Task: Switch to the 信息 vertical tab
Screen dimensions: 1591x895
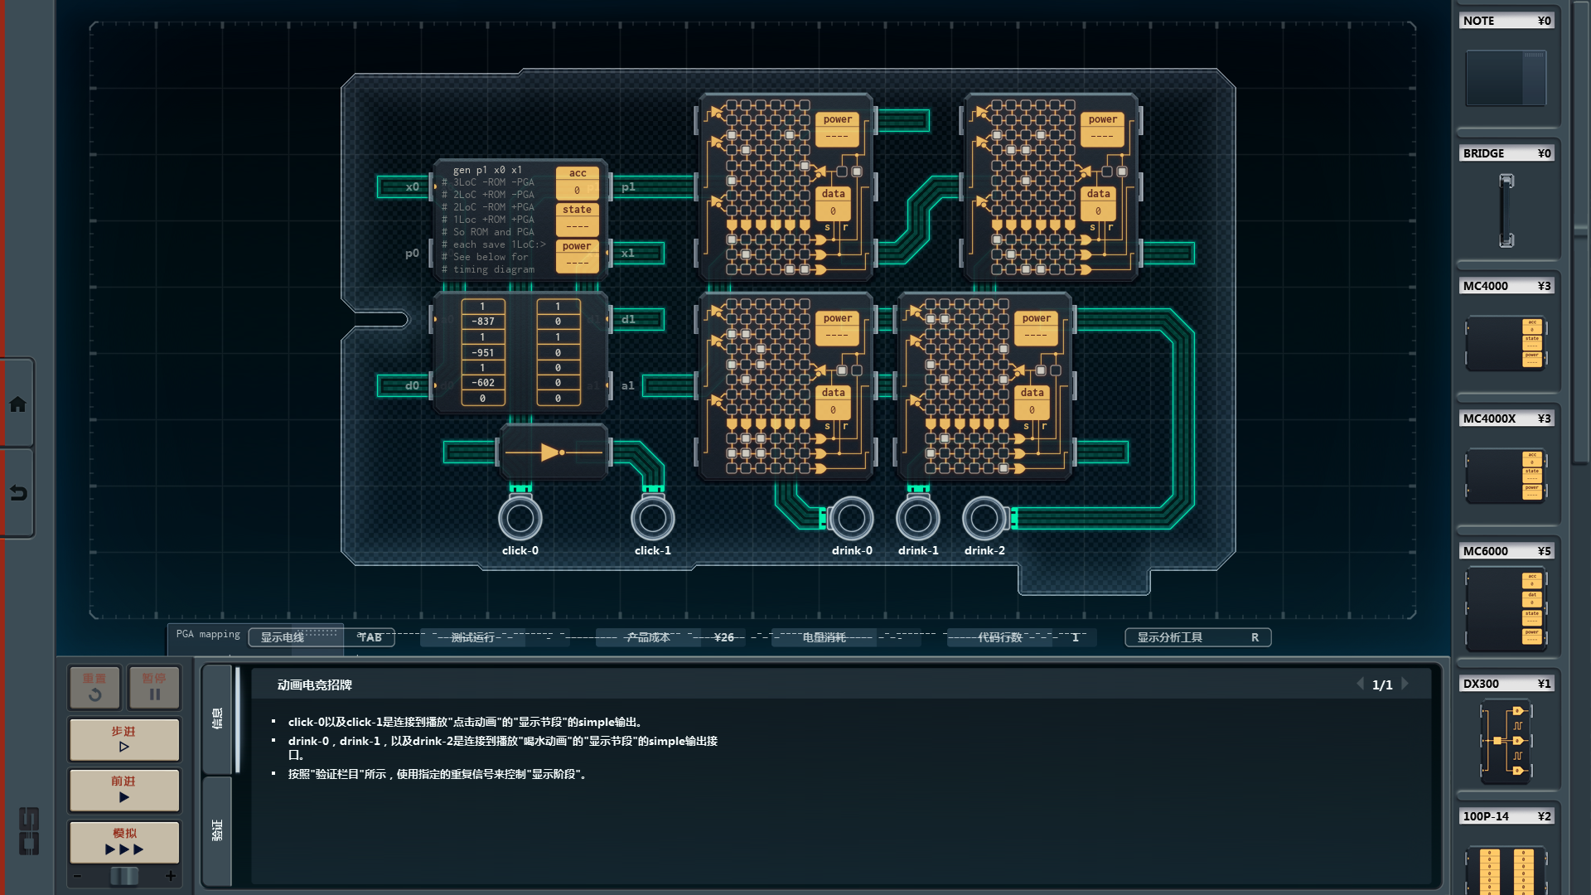Action: click(217, 718)
